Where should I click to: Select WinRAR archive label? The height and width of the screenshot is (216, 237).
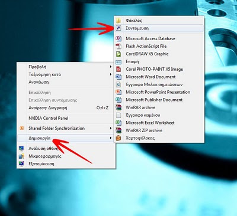pos(140,107)
